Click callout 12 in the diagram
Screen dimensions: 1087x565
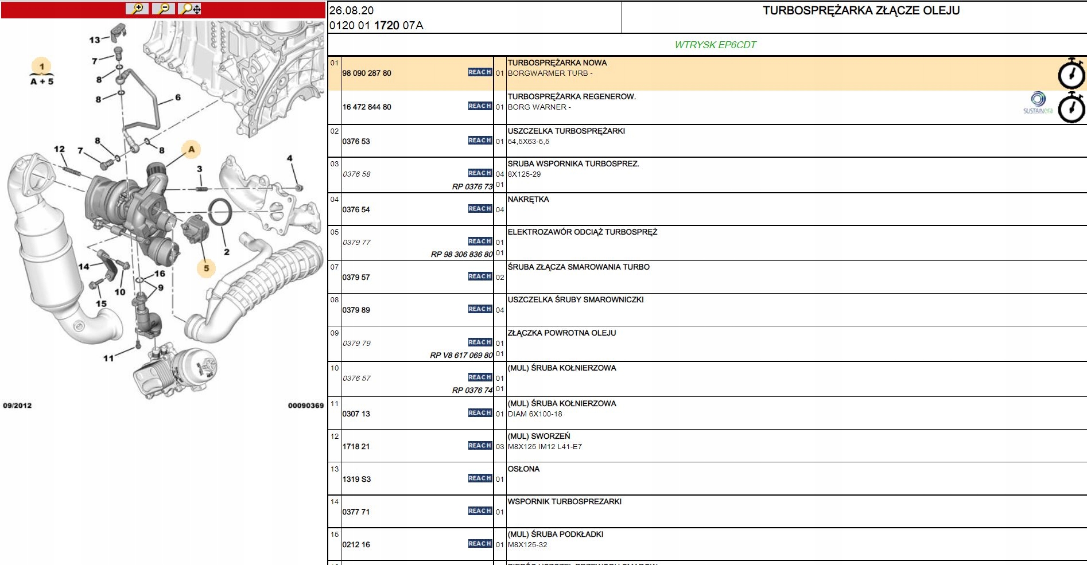point(60,149)
